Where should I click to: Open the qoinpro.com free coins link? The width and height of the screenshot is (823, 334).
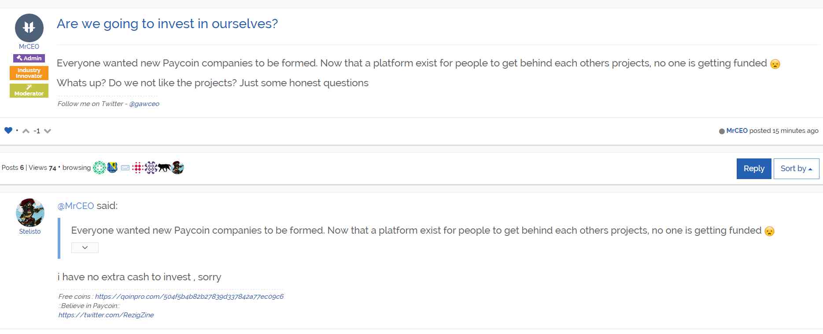[x=189, y=297]
